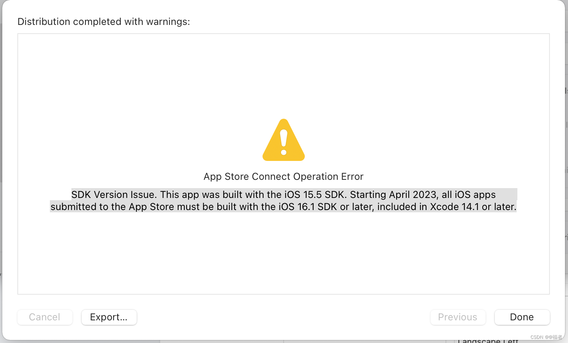Click the grayed-out Cancel button
The width and height of the screenshot is (568, 343).
(x=45, y=317)
